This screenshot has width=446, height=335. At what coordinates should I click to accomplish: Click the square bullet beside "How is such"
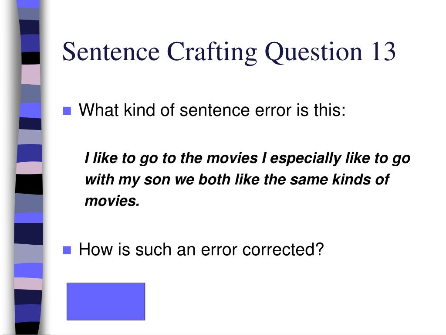pyautogui.click(x=67, y=250)
